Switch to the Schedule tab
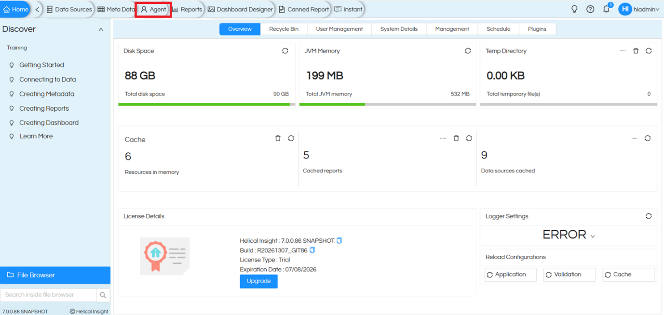Screen dimensions: 664x315 [498, 29]
